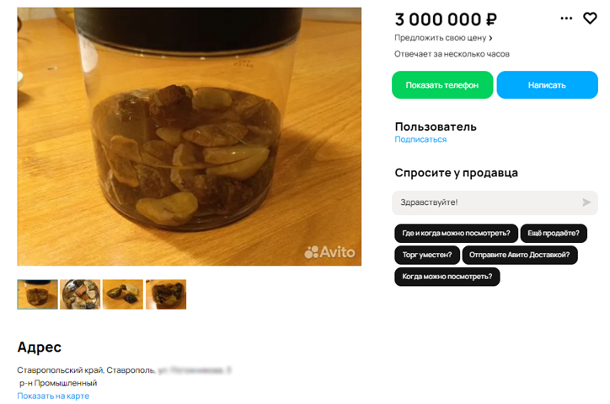Viewport: 610px width, 404px height.
Task: Click the main jar photo to enlarge
Action: pyautogui.click(x=189, y=137)
